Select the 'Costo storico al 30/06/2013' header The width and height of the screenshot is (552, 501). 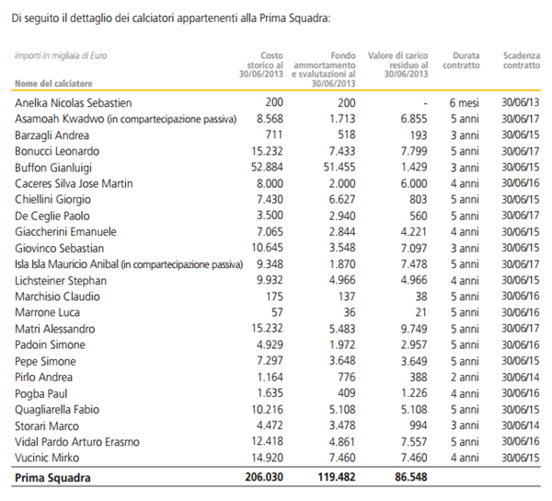[x=264, y=65]
